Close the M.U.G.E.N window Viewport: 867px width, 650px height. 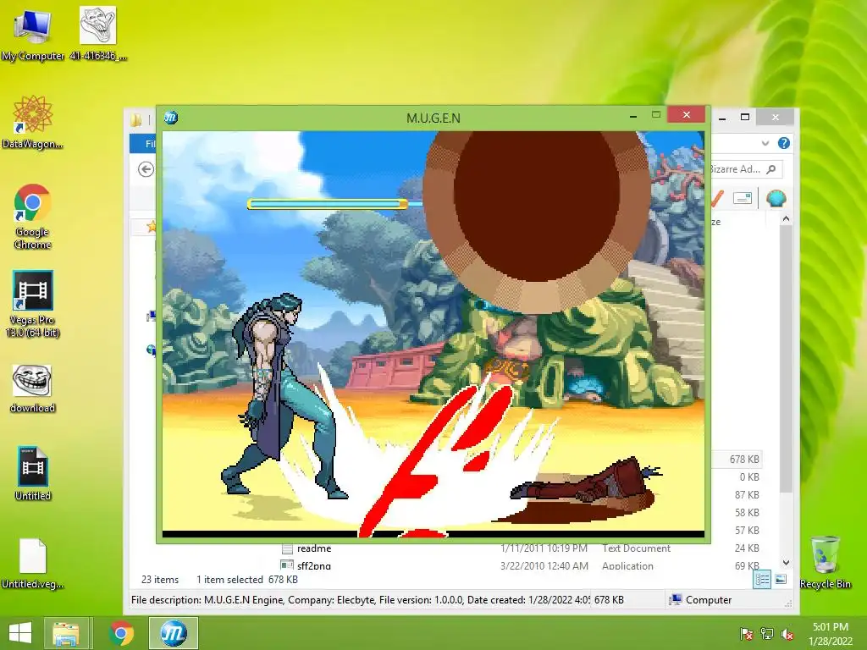[x=686, y=114]
